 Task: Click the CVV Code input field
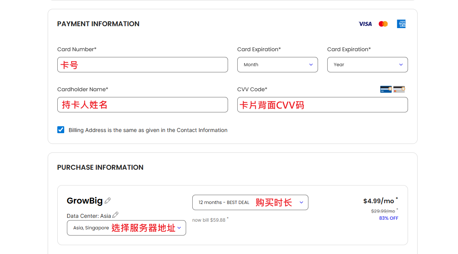322,105
